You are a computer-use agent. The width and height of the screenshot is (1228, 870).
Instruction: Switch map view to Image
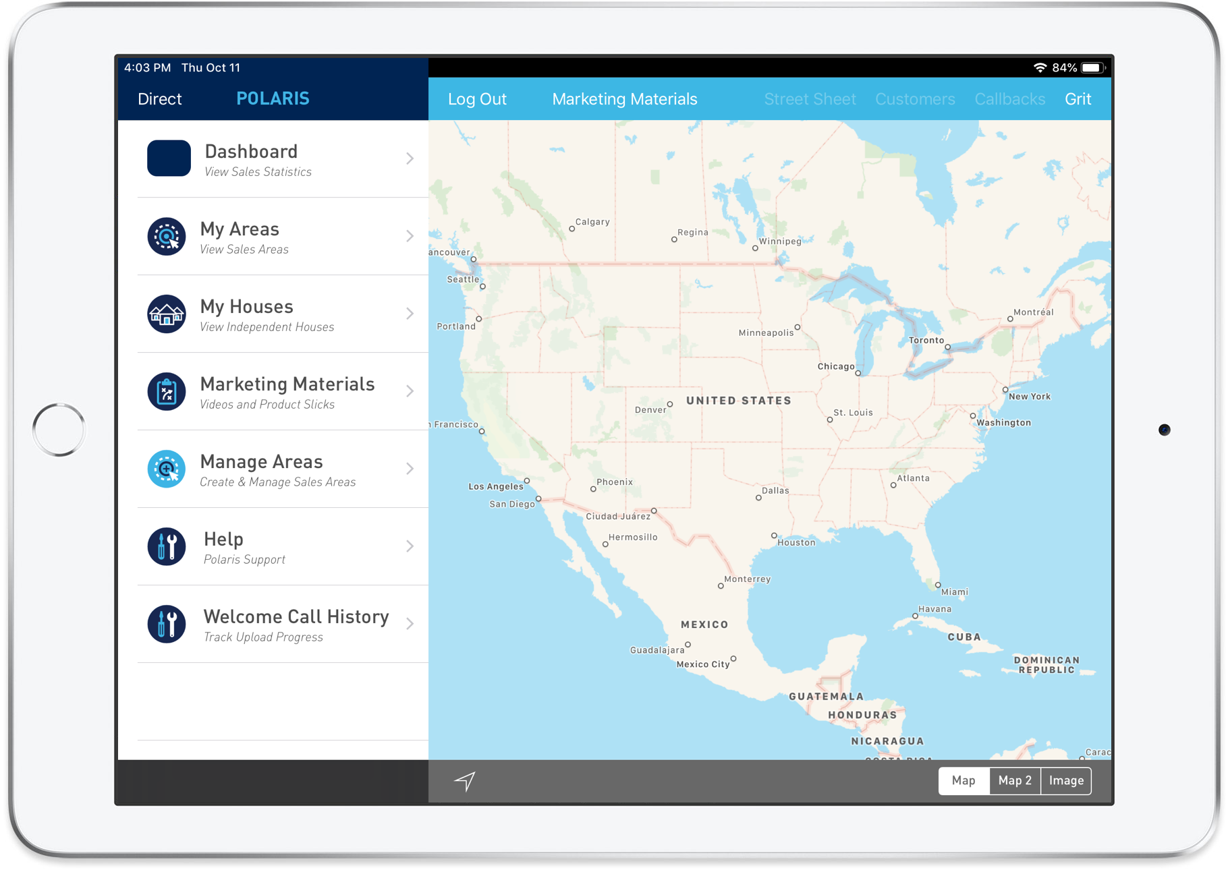tap(1066, 781)
